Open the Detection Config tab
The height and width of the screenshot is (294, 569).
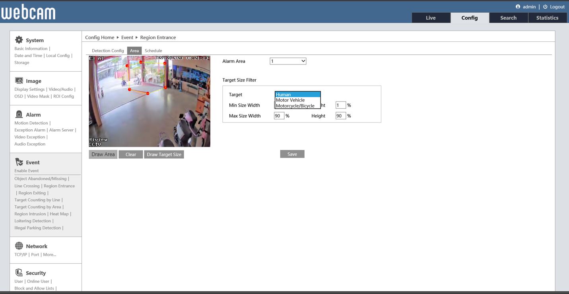(108, 51)
